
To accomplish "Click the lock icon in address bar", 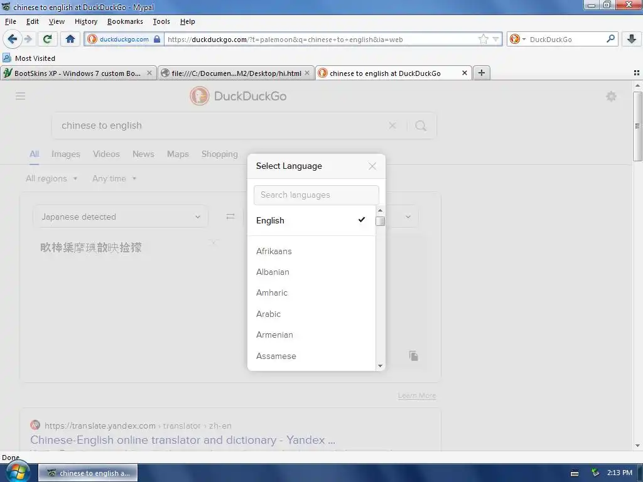I will tap(156, 40).
